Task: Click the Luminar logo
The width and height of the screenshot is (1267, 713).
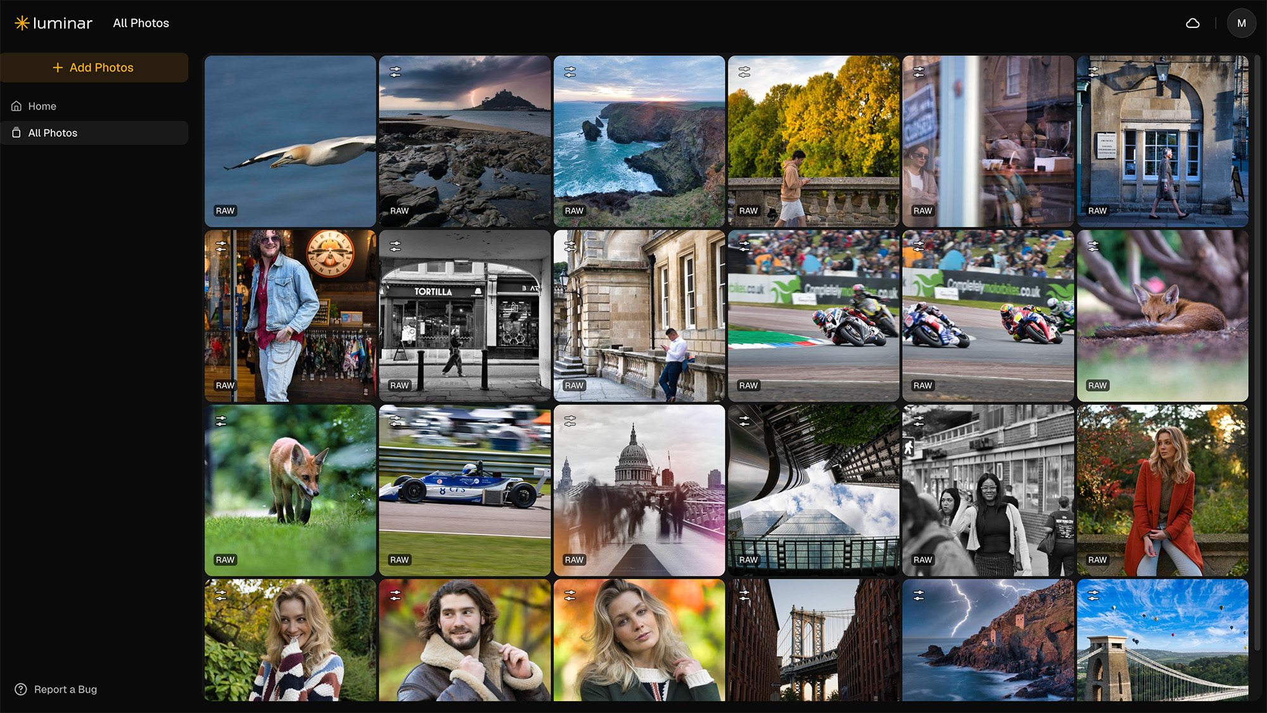Action: [x=53, y=23]
